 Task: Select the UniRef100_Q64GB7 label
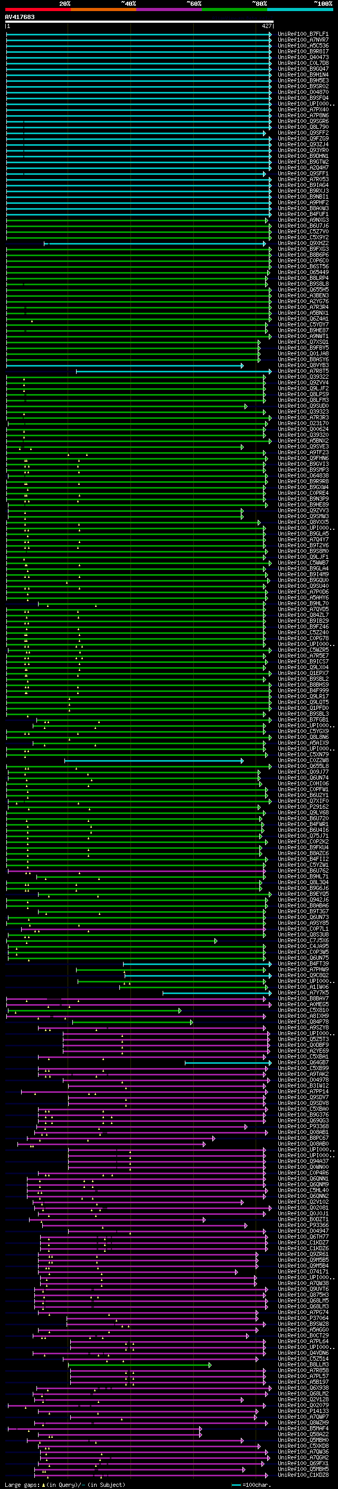coord(303,1063)
